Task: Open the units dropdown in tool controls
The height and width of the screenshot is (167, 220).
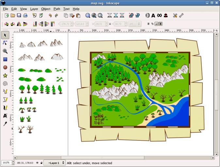Action: (135, 24)
